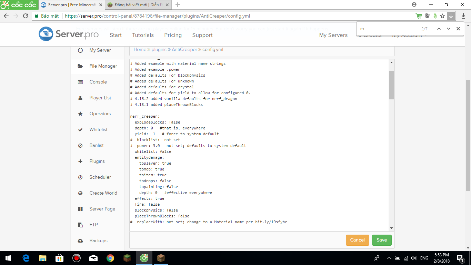This screenshot has width=471, height=265.
Task: Open Microsoft Edge from the taskbar
Action: (26, 258)
